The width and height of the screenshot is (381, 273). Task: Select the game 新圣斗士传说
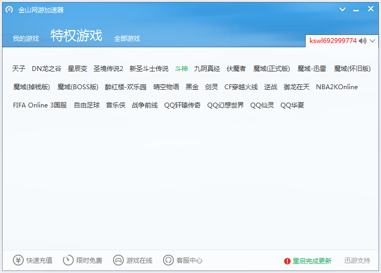pos(149,69)
